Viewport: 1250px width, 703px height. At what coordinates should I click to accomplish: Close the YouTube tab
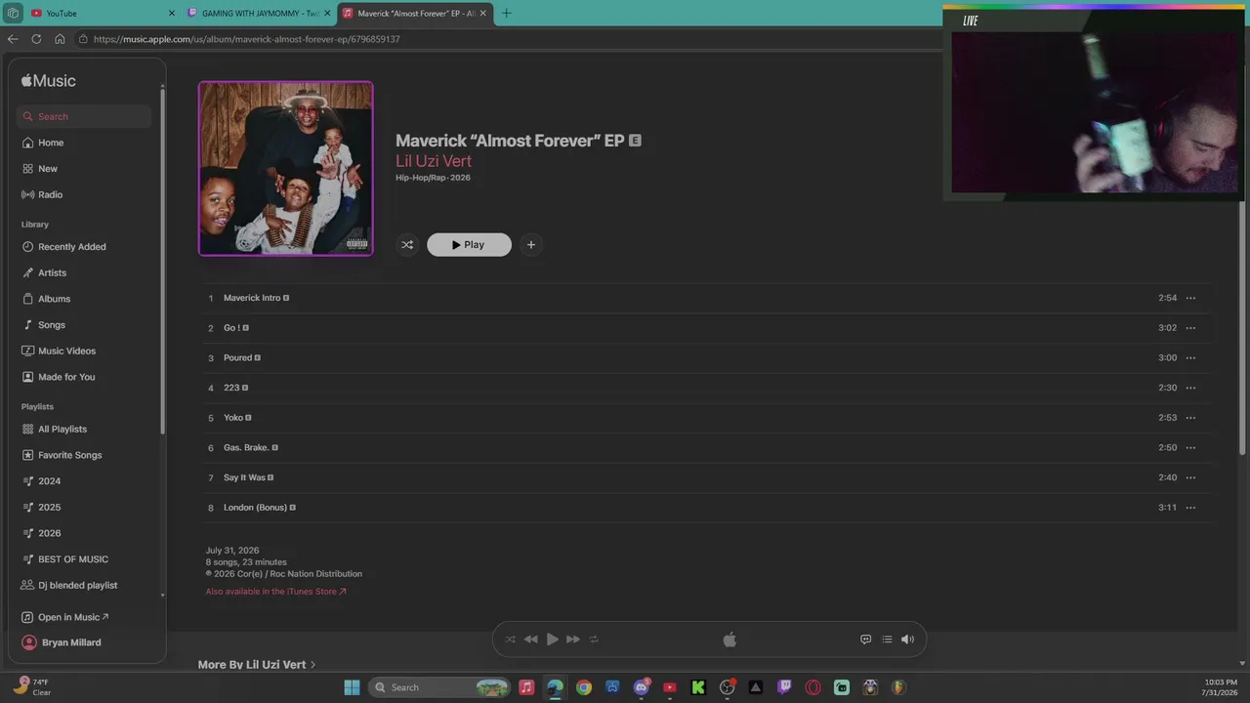[172, 14]
